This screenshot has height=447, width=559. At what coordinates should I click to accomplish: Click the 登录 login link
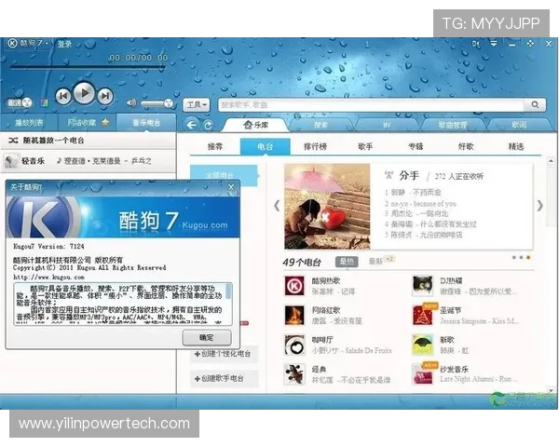65,44
